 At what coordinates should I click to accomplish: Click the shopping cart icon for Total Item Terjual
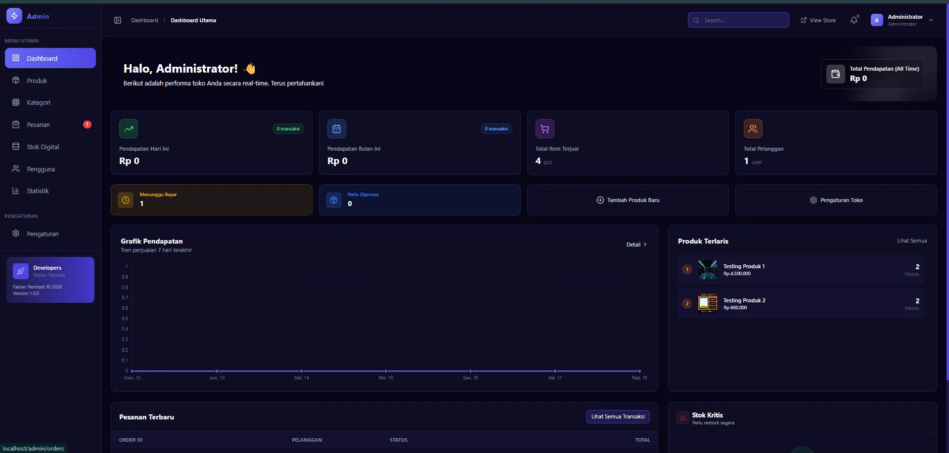tap(544, 129)
